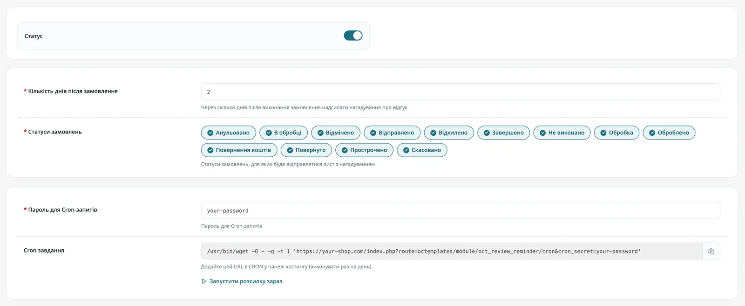The height and width of the screenshot is (306, 745).
Task: Click the hint about adding URL to CRON
Action: click(x=286, y=267)
